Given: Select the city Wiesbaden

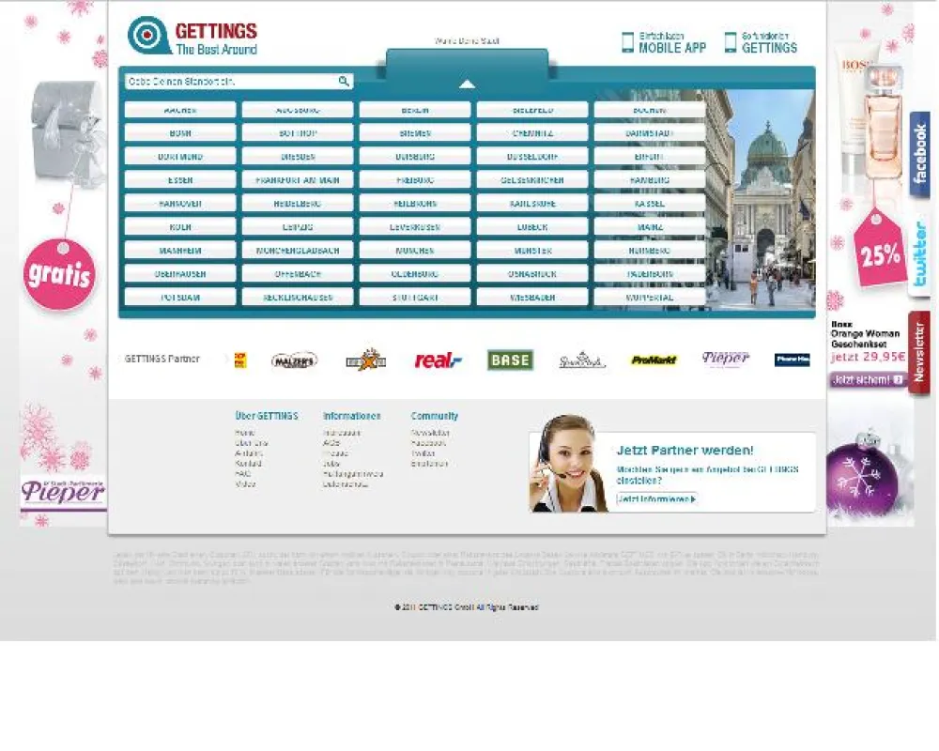Looking at the screenshot, I should coord(532,297).
